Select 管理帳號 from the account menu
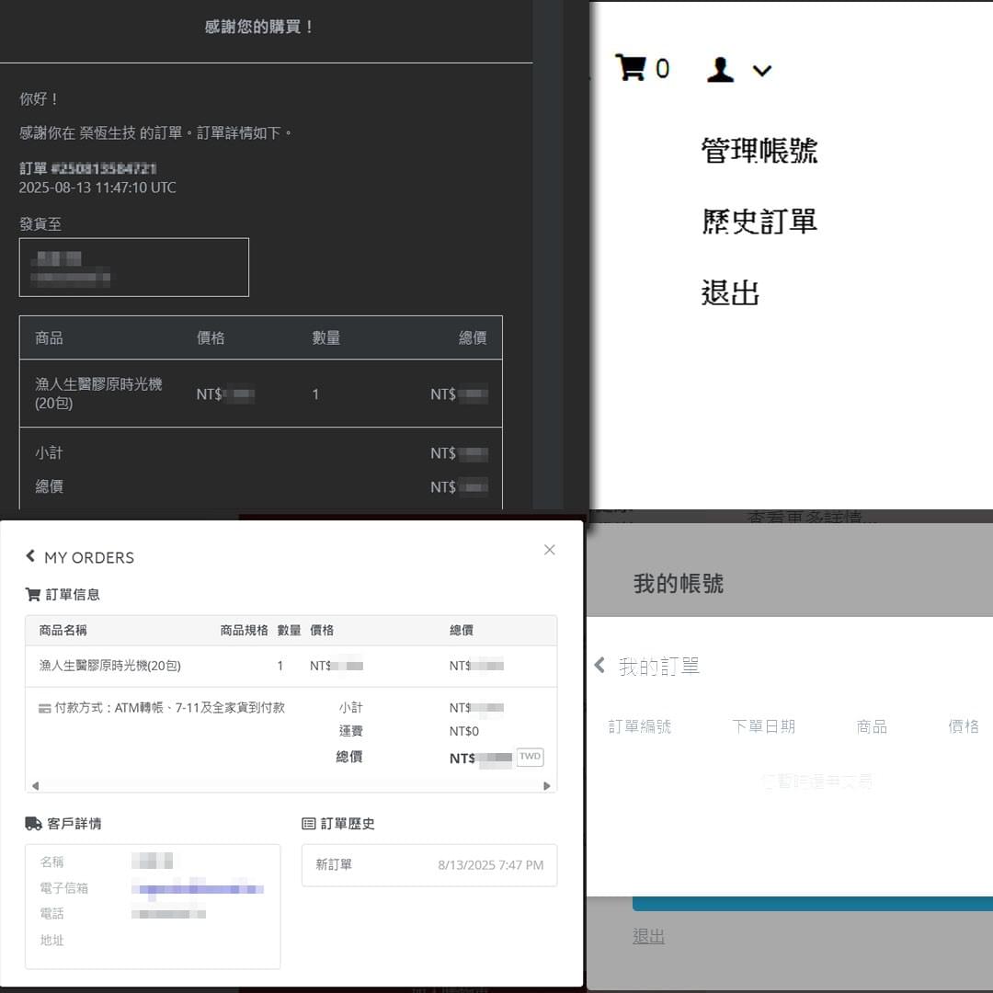Image resolution: width=993 pixels, height=993 pixels. tap(759, 151)
